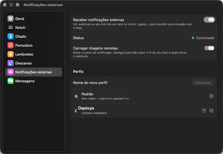Click the Perfis section heading
Viewport: 223px width, 154px height.
coord(78,72)
